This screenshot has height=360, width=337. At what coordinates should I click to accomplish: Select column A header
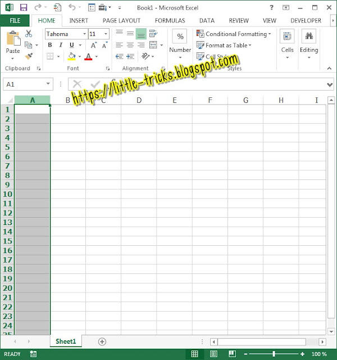(x=33, y=100)
